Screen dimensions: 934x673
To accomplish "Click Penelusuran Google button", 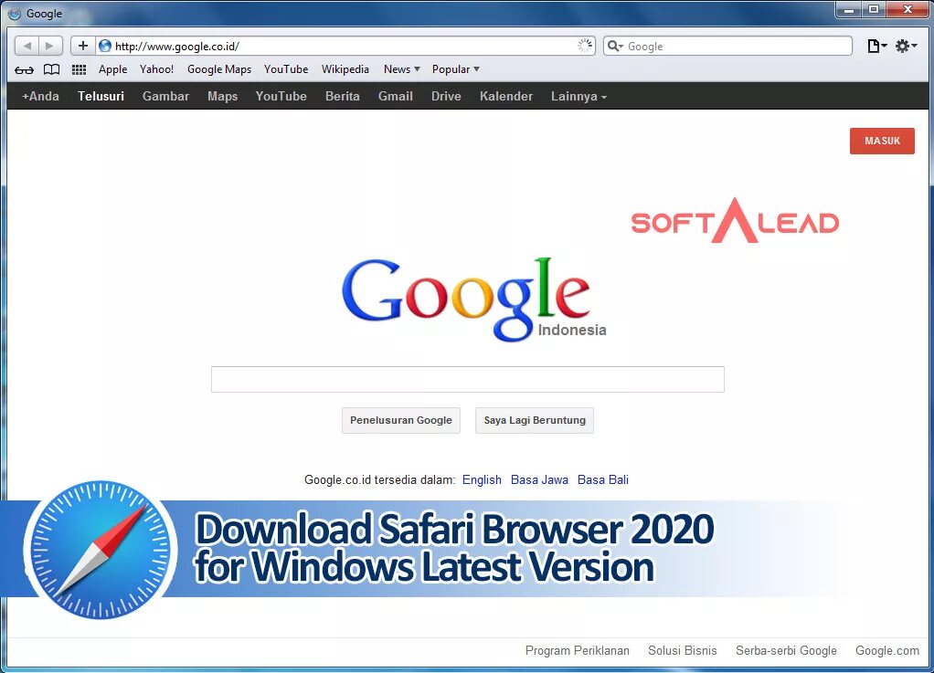I will pyautogui.click(x=401, y=420).
